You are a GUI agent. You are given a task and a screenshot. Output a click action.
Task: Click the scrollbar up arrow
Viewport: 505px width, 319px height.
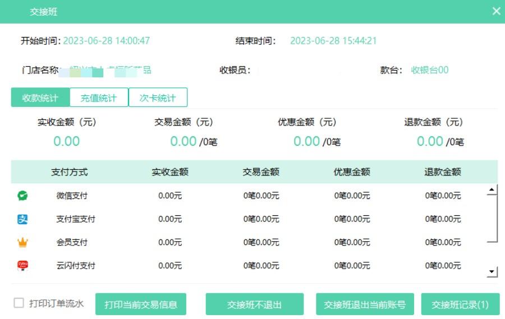click(x=492, y=191)
